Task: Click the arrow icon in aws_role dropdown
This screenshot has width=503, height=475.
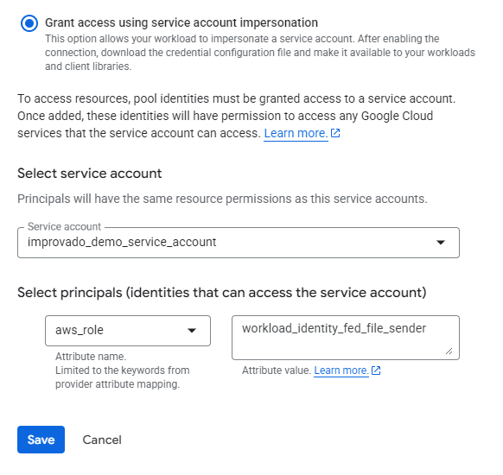Action: click(192, 331)
